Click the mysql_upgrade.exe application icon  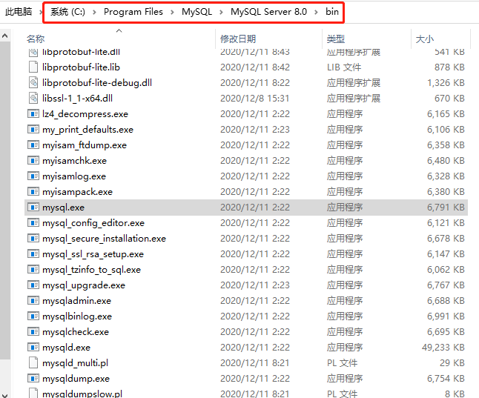(x=33, y=285)
